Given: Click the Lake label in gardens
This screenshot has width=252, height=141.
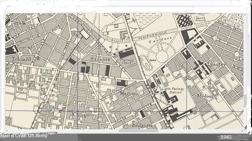Looking at the screenshot, I should [153, 60].
